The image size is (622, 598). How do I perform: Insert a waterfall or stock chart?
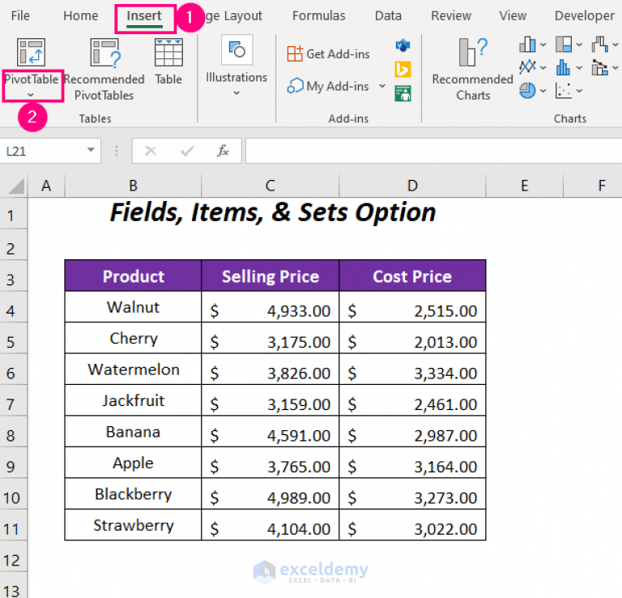click(600, 45)
